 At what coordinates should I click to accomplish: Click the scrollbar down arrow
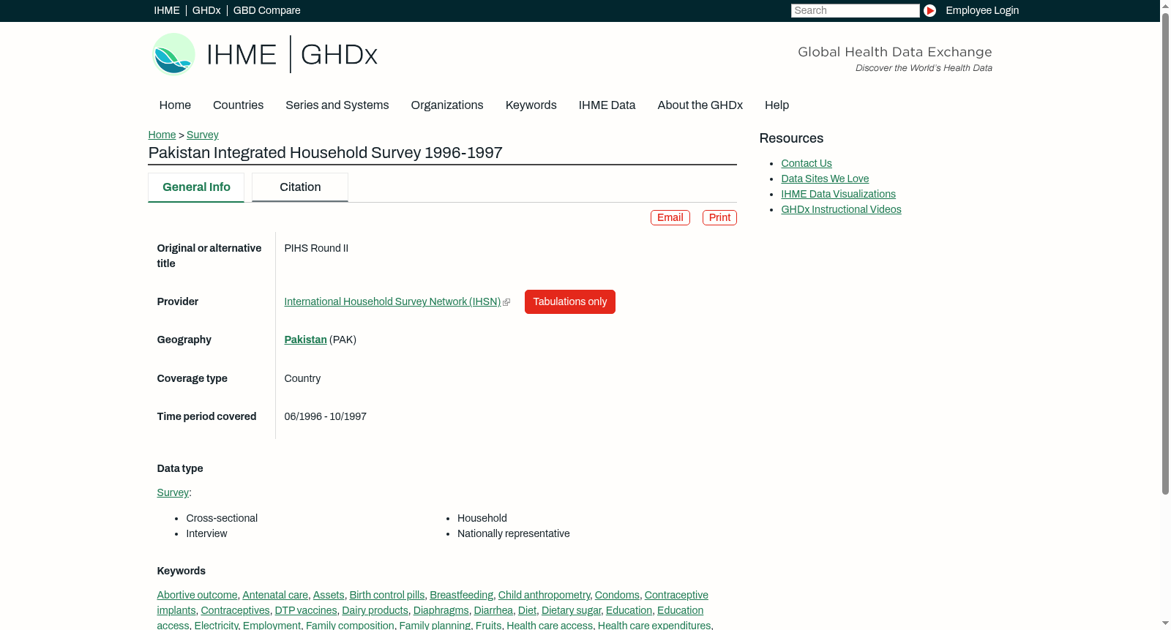pyautogui.click(x=1165, y=624)
